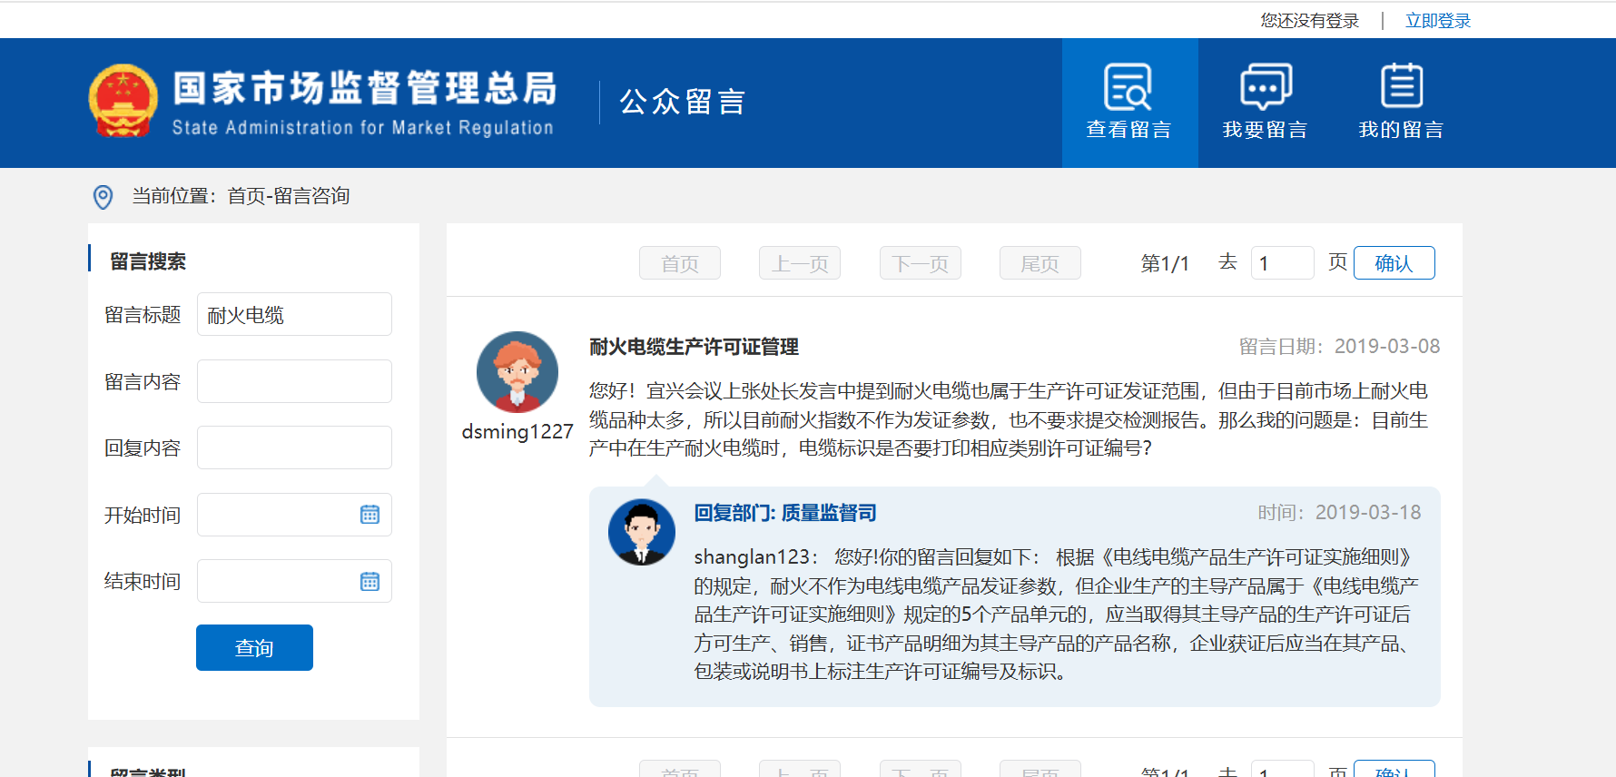Click the 立即登录 login link

(x=1437, y=21)
